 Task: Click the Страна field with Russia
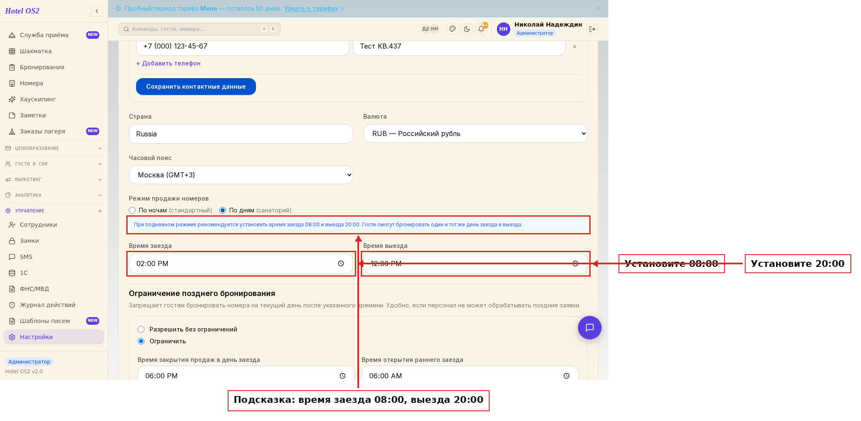241,134
